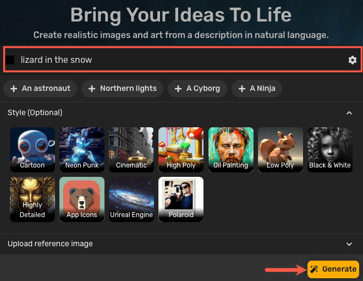The width and height of the screenshot is (363, 281).
Task: Click the Upload reference image label
Action: pos(50,244)
